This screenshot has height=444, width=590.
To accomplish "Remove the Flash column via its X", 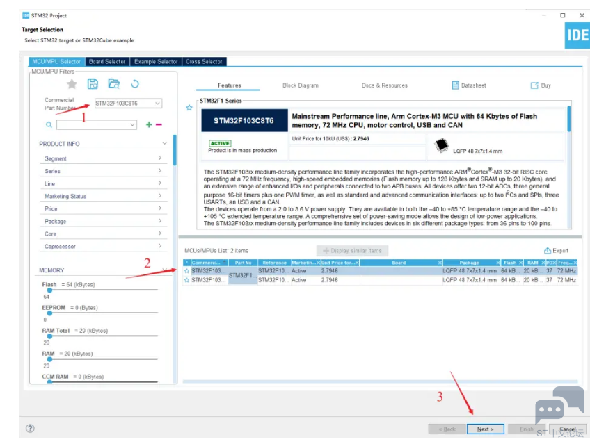I will coord(520,263).
